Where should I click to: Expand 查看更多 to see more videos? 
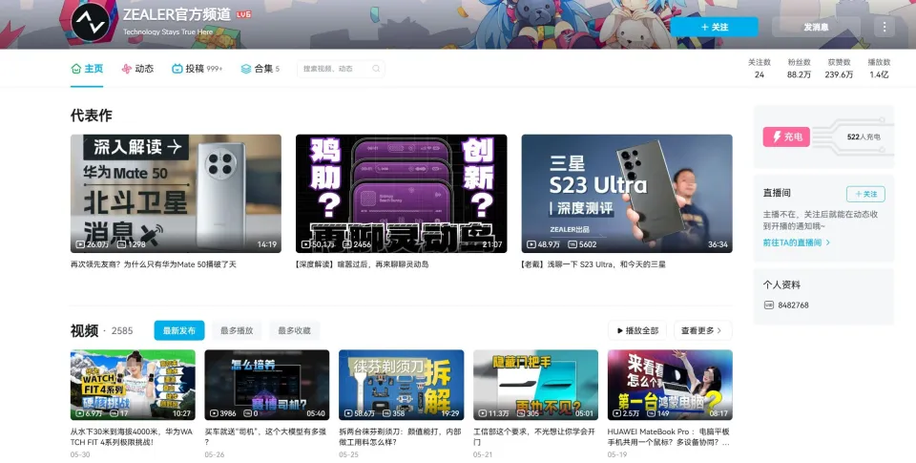[x=703, y=330]
